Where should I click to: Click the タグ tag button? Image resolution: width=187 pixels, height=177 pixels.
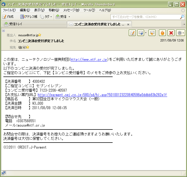pos(44,17)
